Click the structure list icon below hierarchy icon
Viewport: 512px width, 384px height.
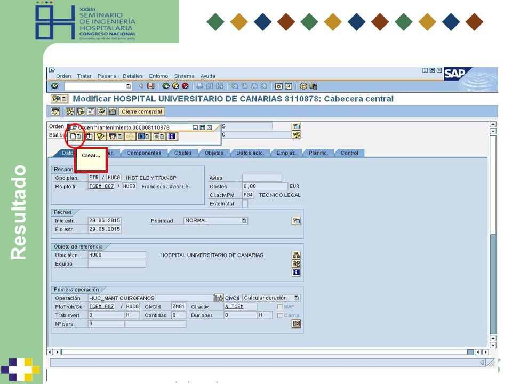pyautogui.click(x=296, y=263)
